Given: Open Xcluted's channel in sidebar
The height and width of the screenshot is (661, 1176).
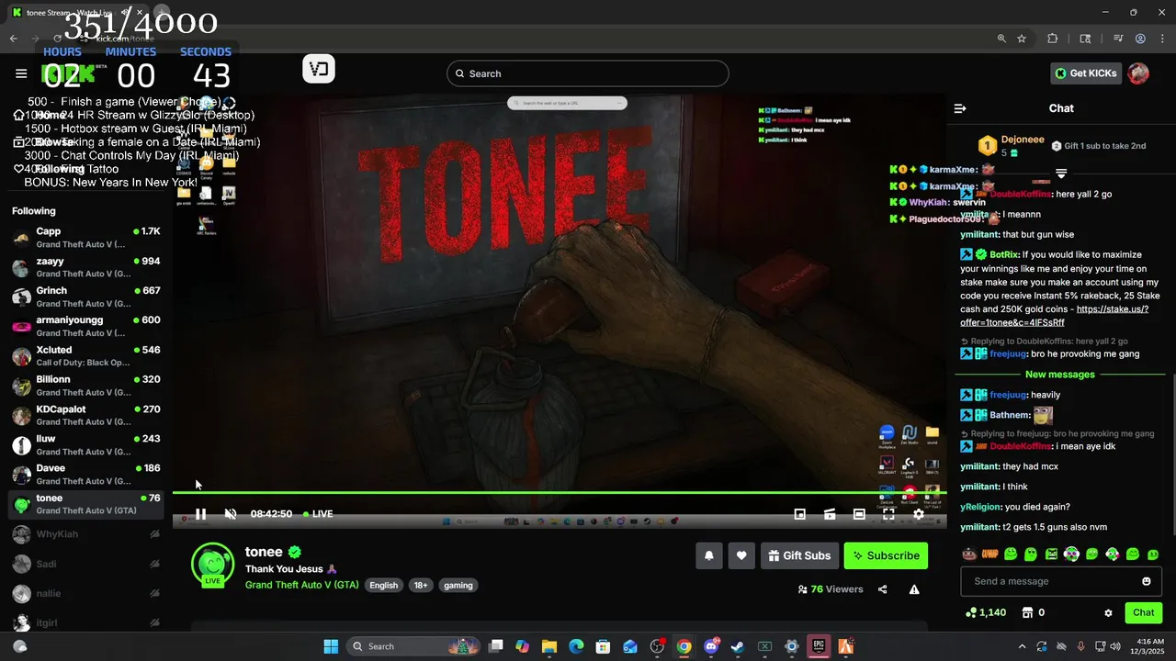Looking at the screenshot, I should coord(86,356).
